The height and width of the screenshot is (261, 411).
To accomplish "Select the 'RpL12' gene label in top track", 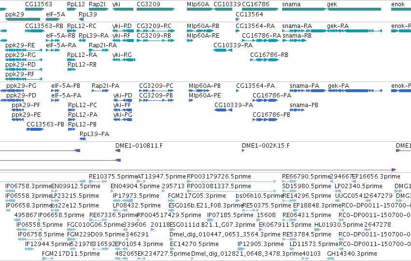I will (76, 4).
